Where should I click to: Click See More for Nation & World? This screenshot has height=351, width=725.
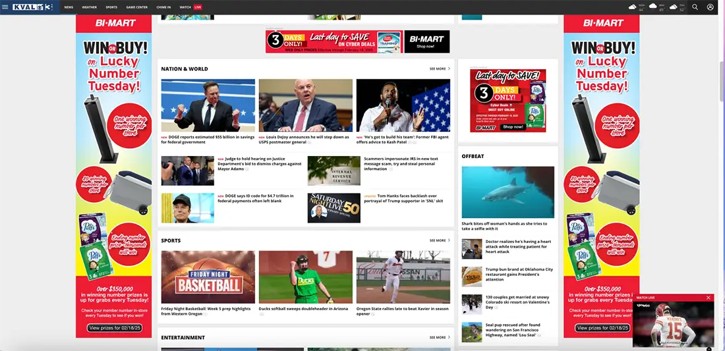440,68
